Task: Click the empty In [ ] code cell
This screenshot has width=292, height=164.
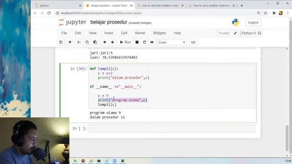Action: click(x=172, y=128)
